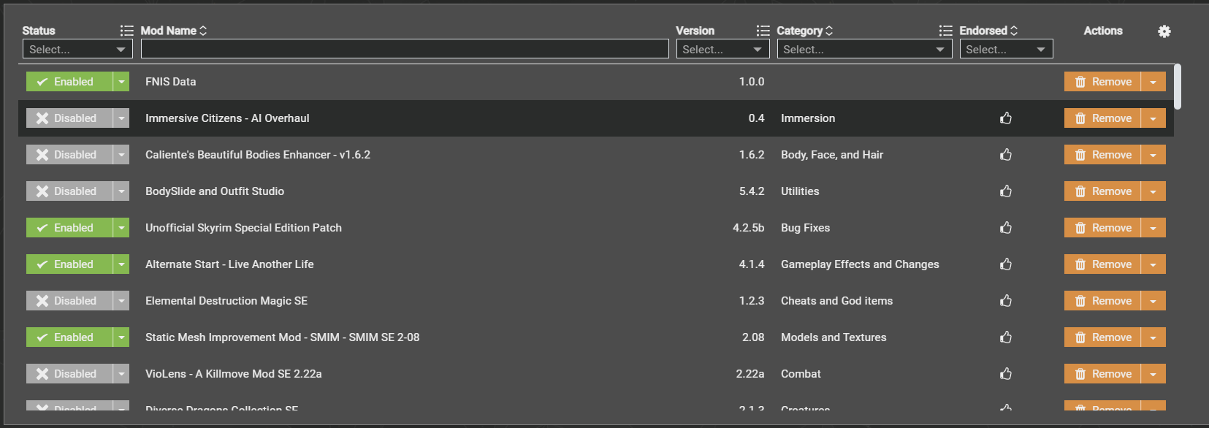Disable Alternate Start - Live Another Life
This screenshot has width=1209, height=428.
tap(69, 264)
